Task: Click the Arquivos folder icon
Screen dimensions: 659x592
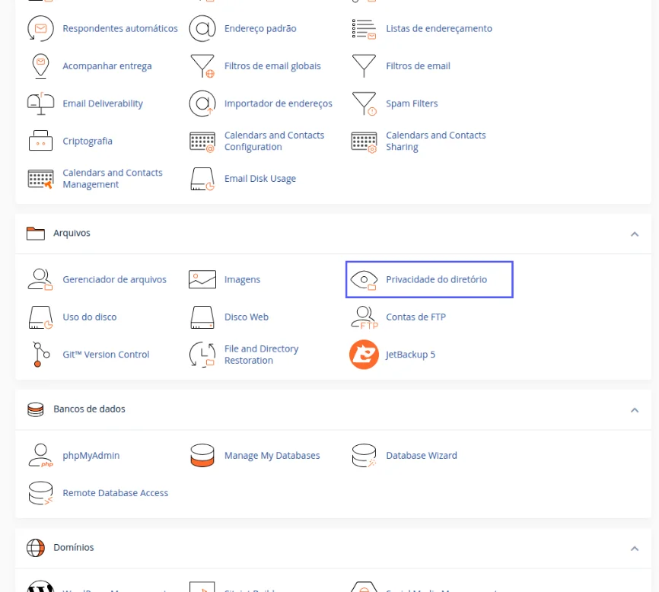Action: 36,233
